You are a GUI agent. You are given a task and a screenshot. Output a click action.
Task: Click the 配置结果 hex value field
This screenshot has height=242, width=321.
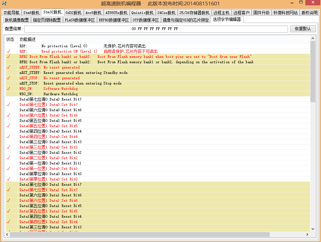[156, 29]
